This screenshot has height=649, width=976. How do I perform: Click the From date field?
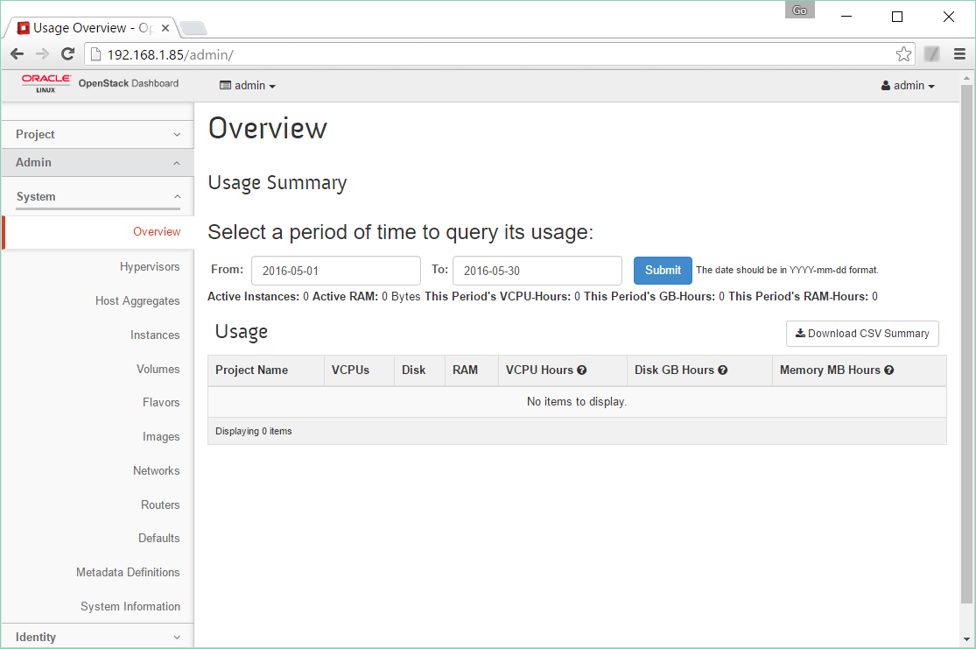coord(335,270)
